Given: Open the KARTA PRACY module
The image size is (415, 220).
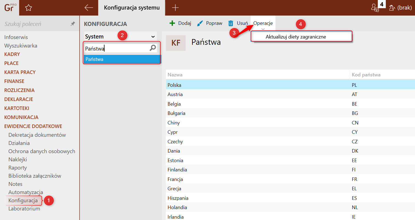Looking at the screenshot, I should tap(20, 72).
